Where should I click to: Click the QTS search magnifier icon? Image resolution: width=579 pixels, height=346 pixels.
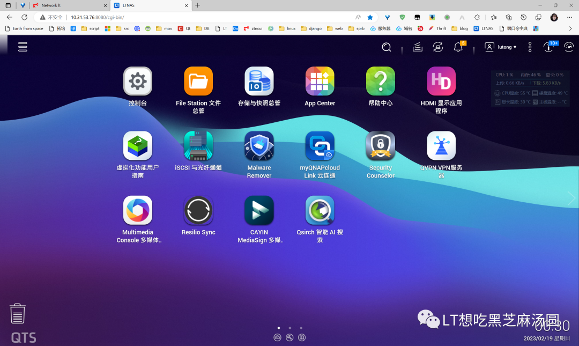point(386,47)
